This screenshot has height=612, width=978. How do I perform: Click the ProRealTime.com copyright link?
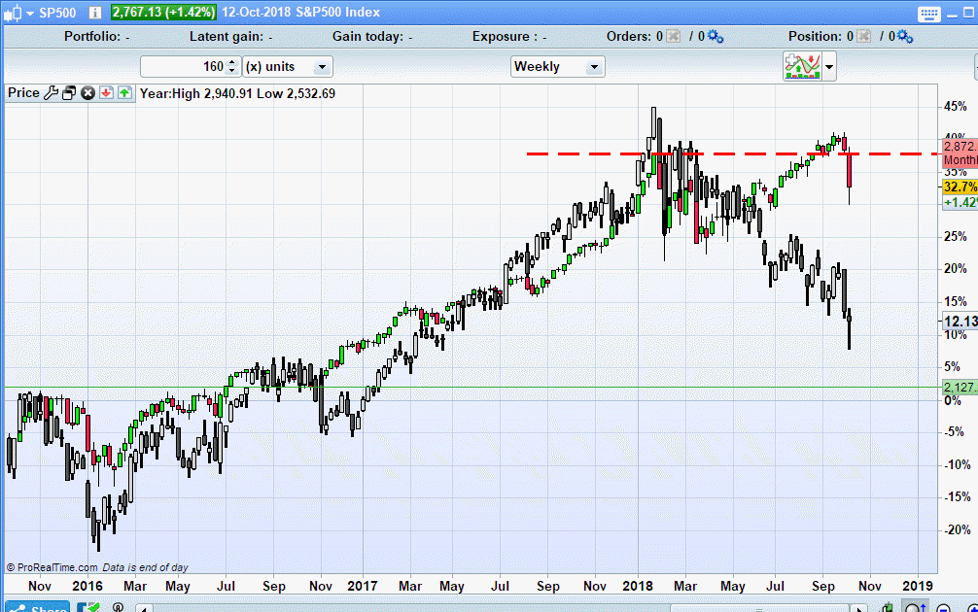52,567
